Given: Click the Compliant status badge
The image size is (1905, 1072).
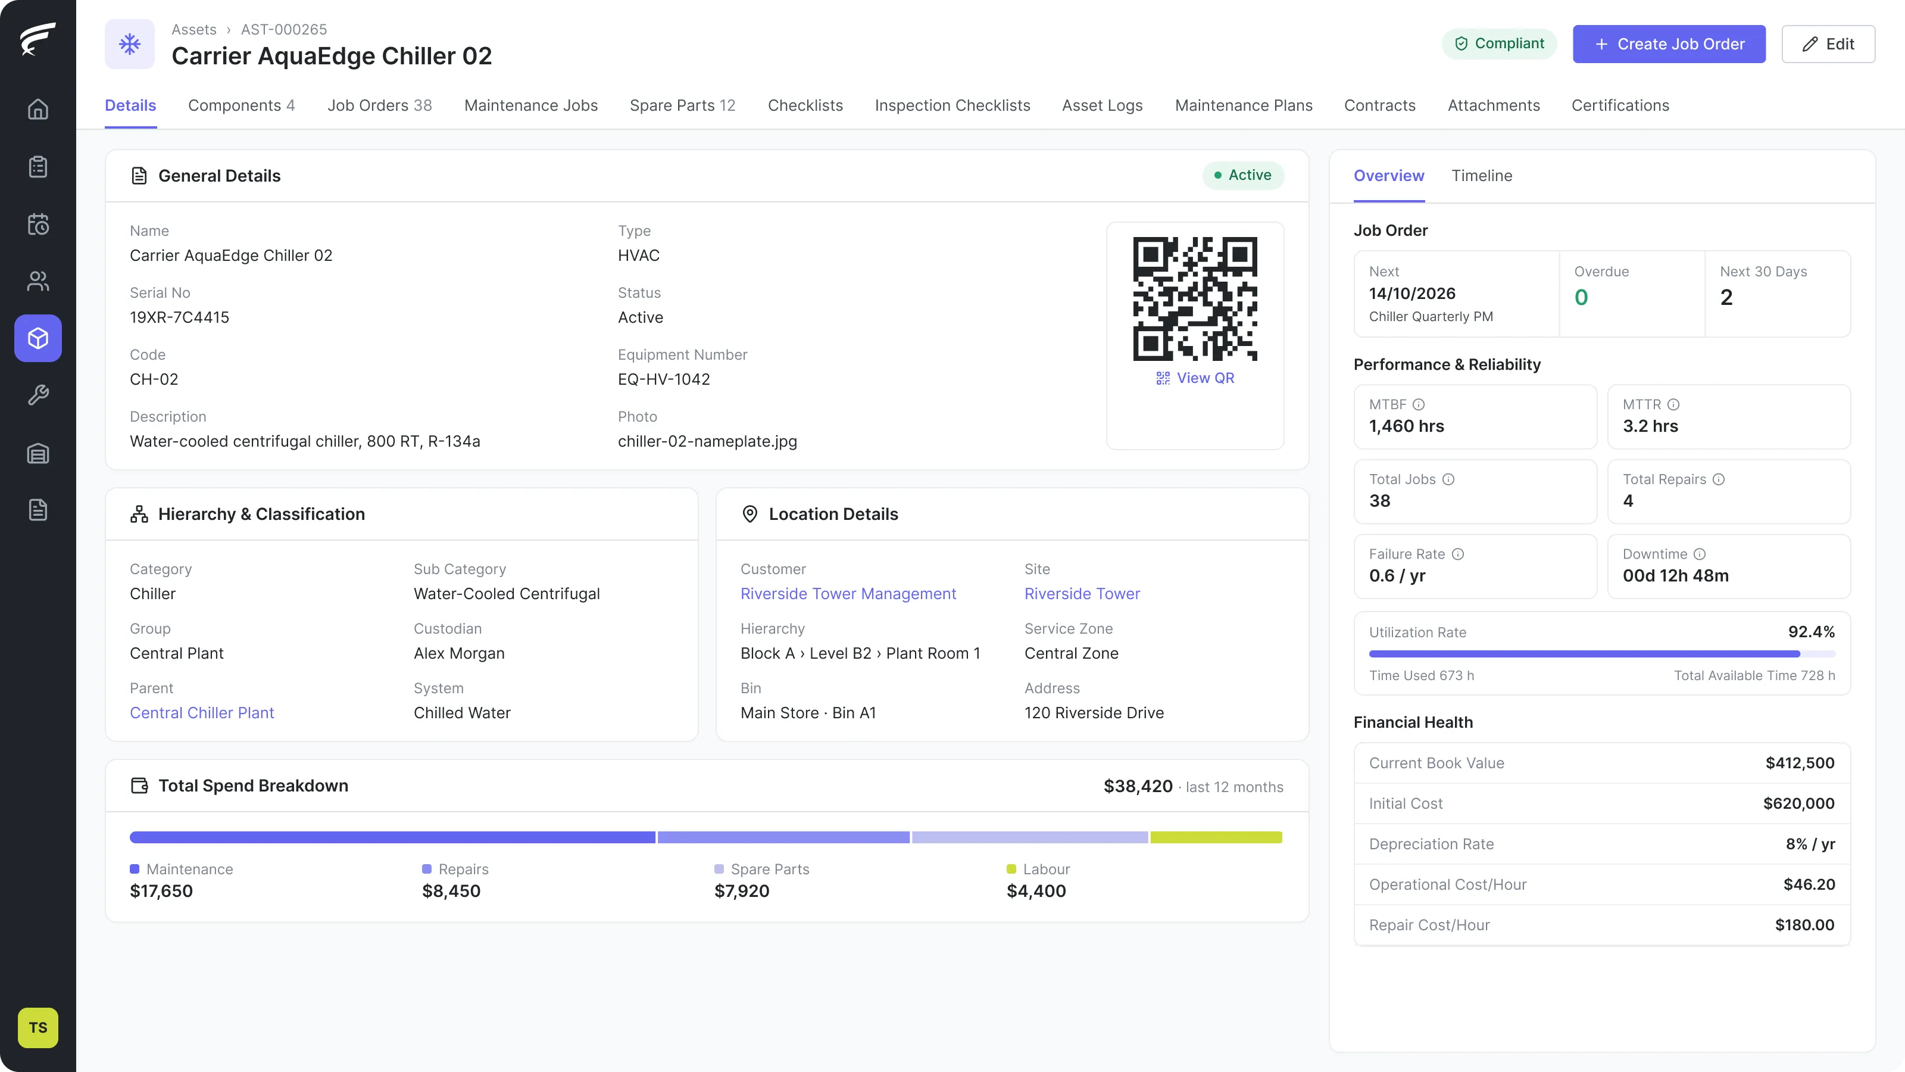Looking at the screenshot, I should [x=1499, y=43].
